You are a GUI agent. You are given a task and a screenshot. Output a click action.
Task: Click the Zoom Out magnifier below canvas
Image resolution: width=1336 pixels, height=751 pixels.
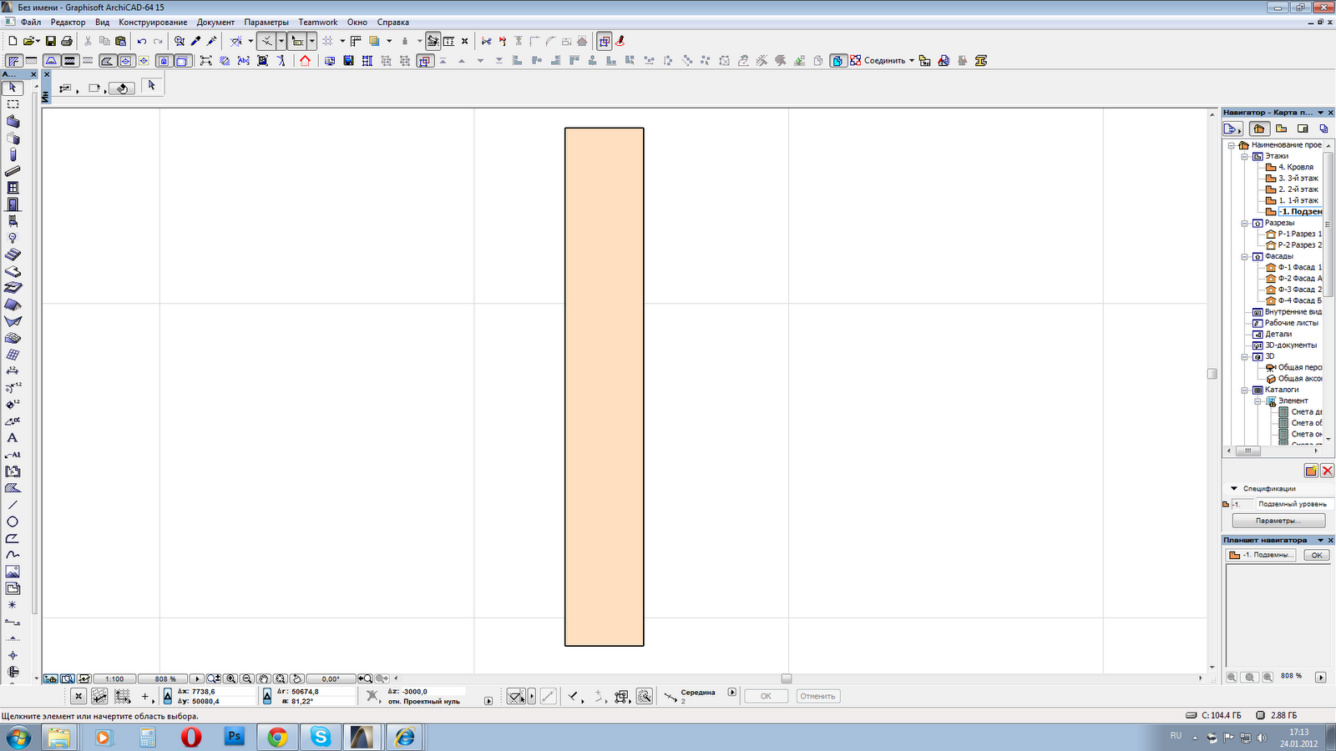tap(247, 679)
